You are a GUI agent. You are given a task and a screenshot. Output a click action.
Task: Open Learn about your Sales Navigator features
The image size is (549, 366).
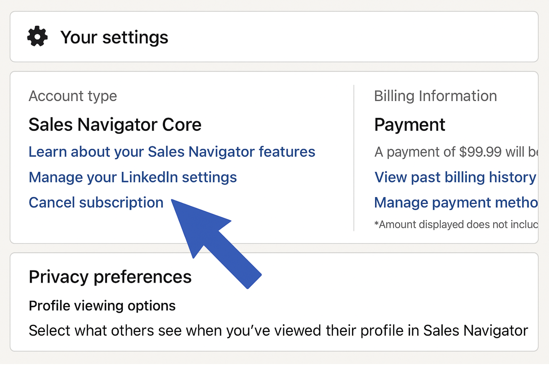[x=172, y=152]
